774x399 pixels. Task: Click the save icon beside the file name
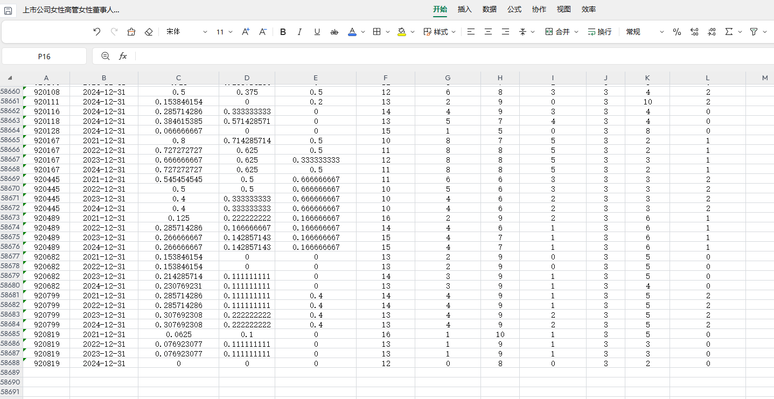[x=9, y=10]
